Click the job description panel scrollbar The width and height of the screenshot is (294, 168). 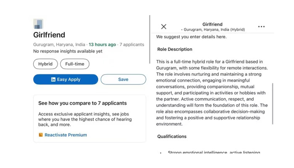pos(273,103)
